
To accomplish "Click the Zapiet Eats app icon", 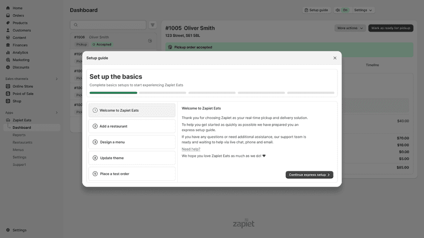I will pos(8,120).
